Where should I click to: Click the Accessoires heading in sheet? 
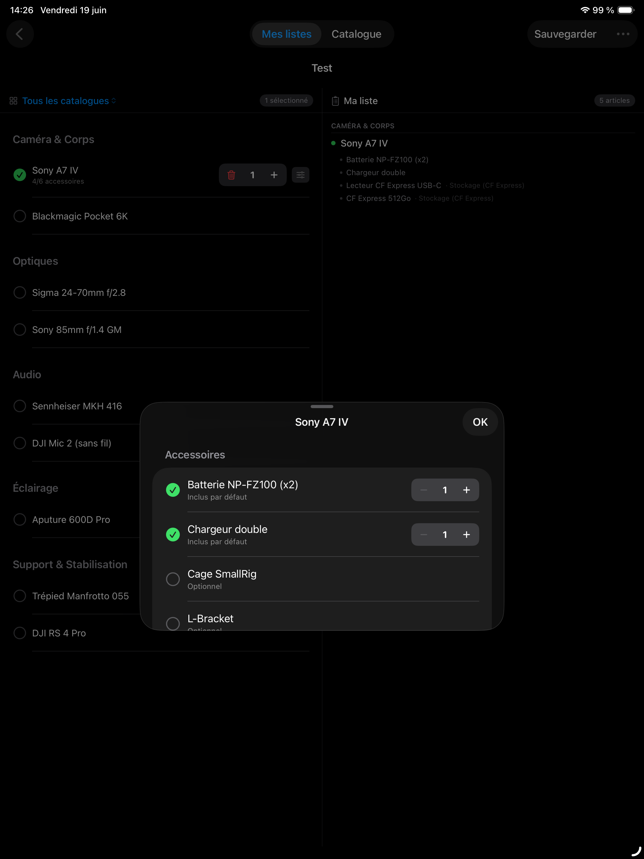(x=195, y=455)
